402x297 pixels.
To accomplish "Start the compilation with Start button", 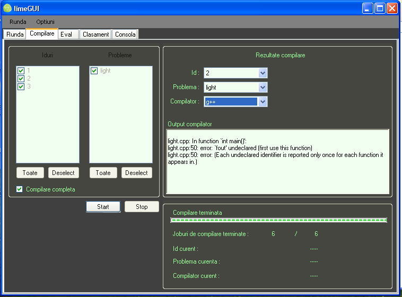I will click(x=103, y=207).
